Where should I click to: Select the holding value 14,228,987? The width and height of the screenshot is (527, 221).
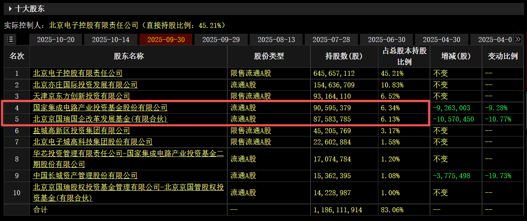pos(332,193)
